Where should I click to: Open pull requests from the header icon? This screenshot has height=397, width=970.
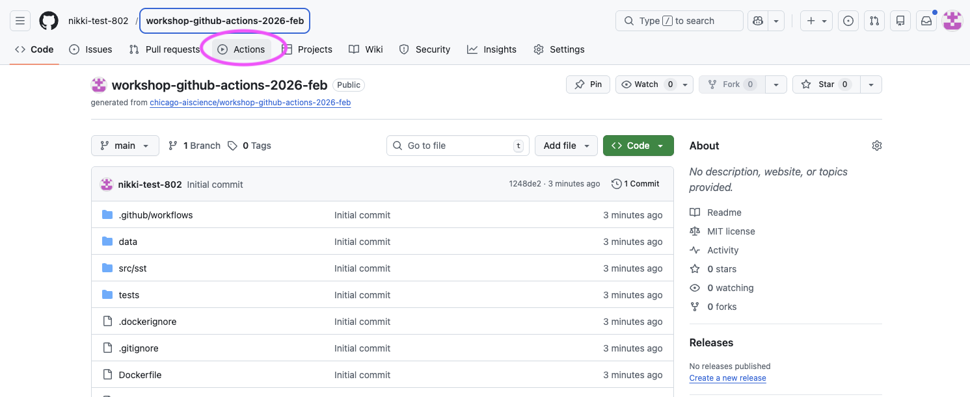click(x=874, y=20)
